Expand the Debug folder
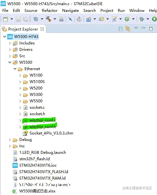157x195 pixels. pyautogui.click(x=10, y=140)
